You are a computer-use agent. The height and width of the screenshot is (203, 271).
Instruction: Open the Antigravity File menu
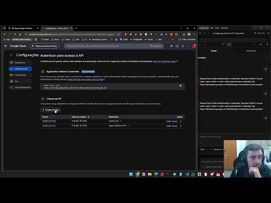pos(212,28)
